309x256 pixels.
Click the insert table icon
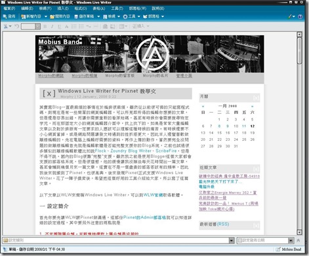coord(121,26)
